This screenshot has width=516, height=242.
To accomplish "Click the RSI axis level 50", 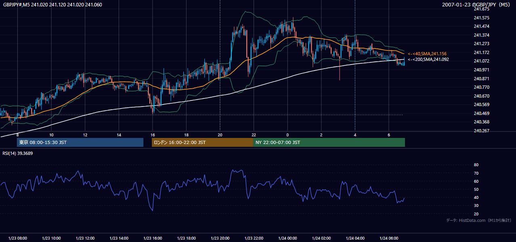I will click(x=476, y=190).
